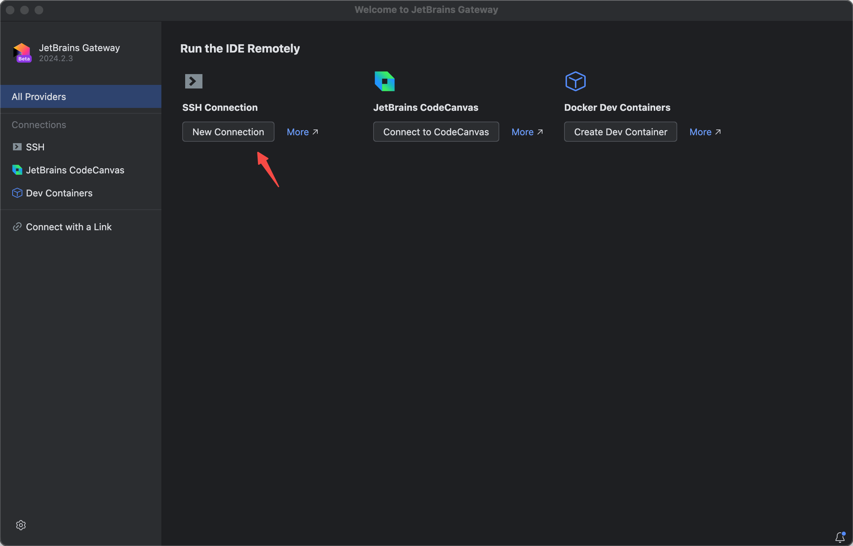Click the 'Welcome to JetBrains Gateway' window title
The width and height of the screenshot is (853, 546).
pyautogui.click(x=426, y=10)
